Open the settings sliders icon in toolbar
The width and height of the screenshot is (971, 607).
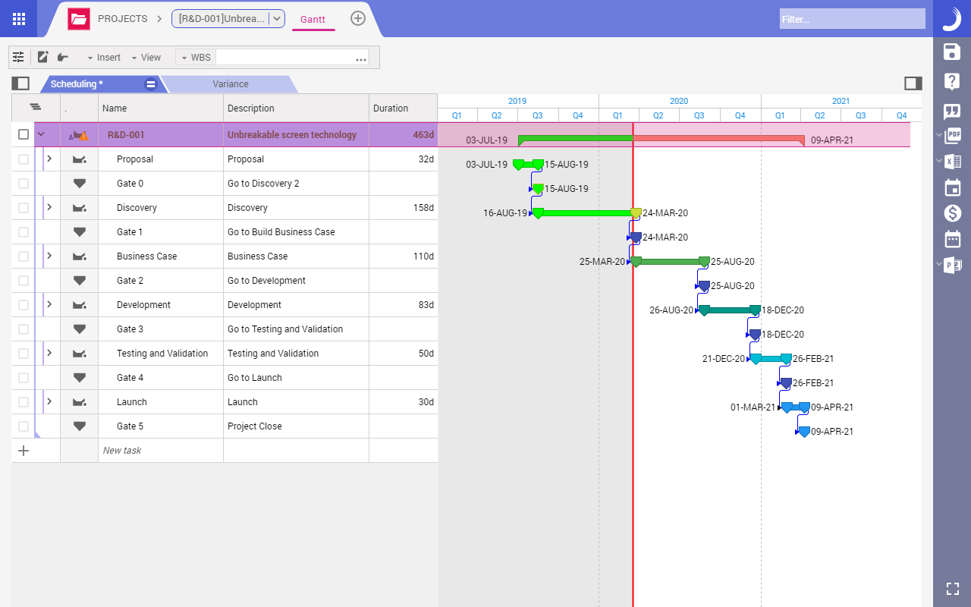[x=18, y=57]
